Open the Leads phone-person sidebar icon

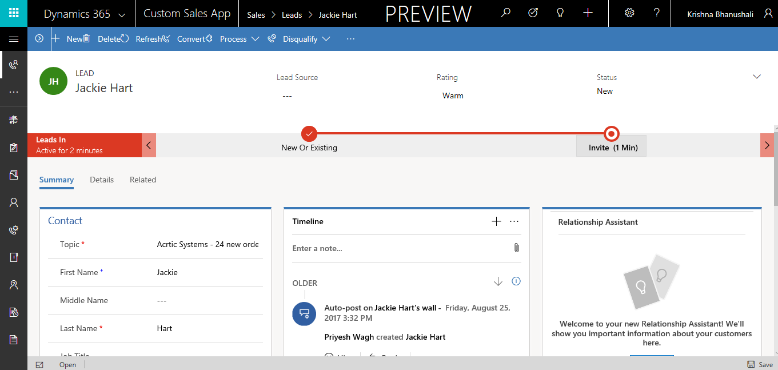pyautogui.click(x=14, y=65)
